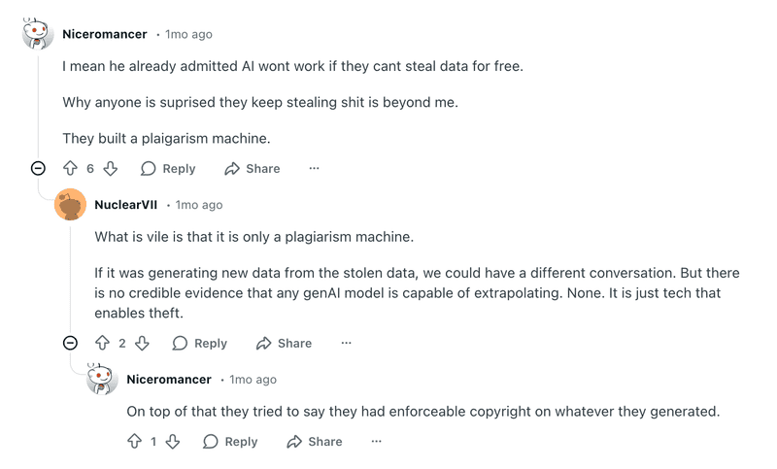Open more options on the copyright reply
The width and height of the screenshot is (777, 469).
click(x=377, y=441)
